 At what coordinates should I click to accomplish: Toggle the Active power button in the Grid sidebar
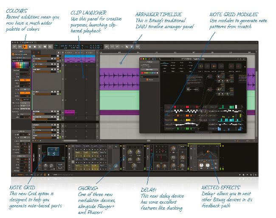[x=147, y=80]
